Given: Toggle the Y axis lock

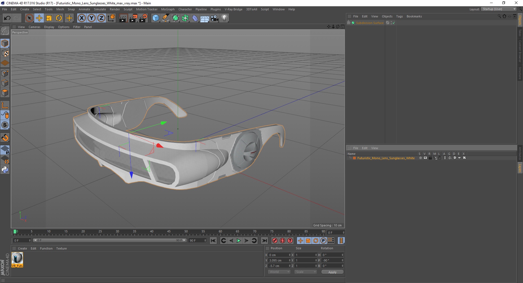Looking at the screenshot, I should (x=92, y=18).
